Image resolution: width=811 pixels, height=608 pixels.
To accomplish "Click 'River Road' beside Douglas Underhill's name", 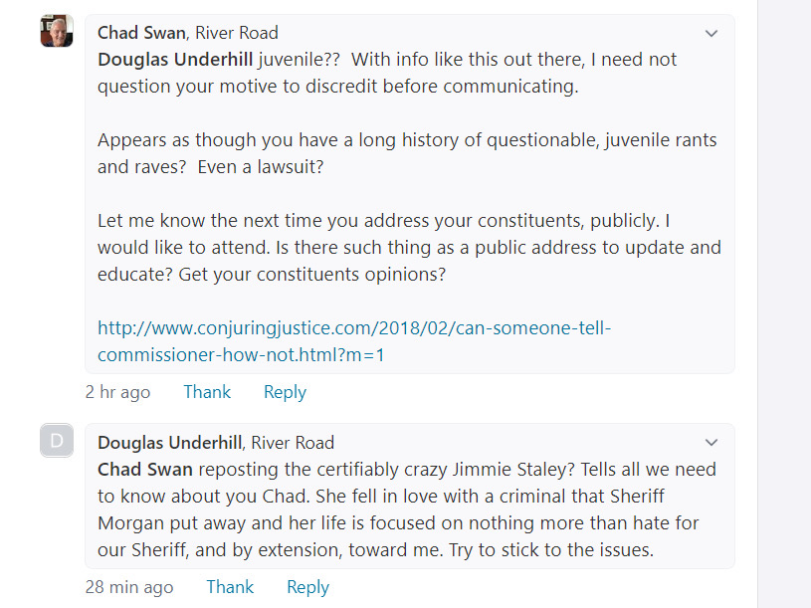I will 293,443.
